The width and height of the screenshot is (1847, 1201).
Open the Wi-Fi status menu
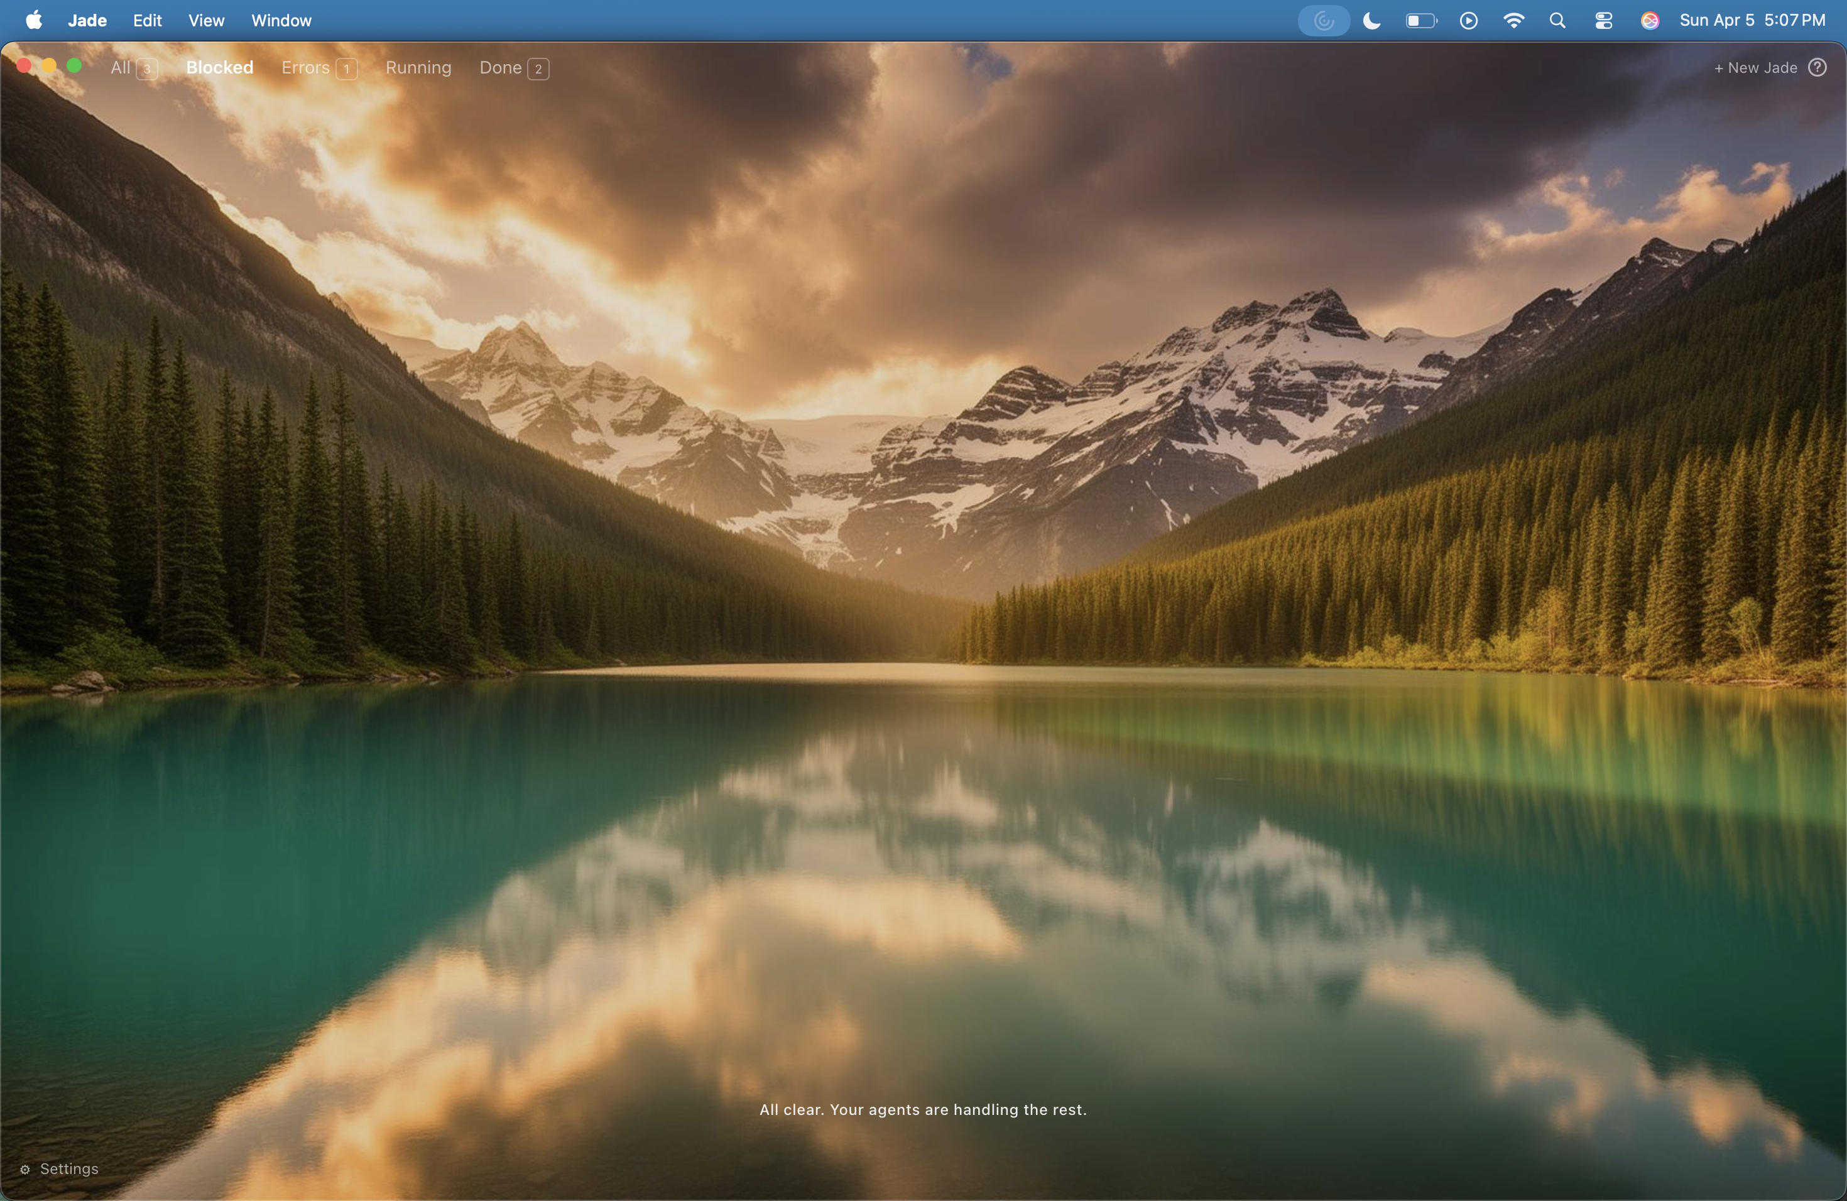click(1513, 21)
